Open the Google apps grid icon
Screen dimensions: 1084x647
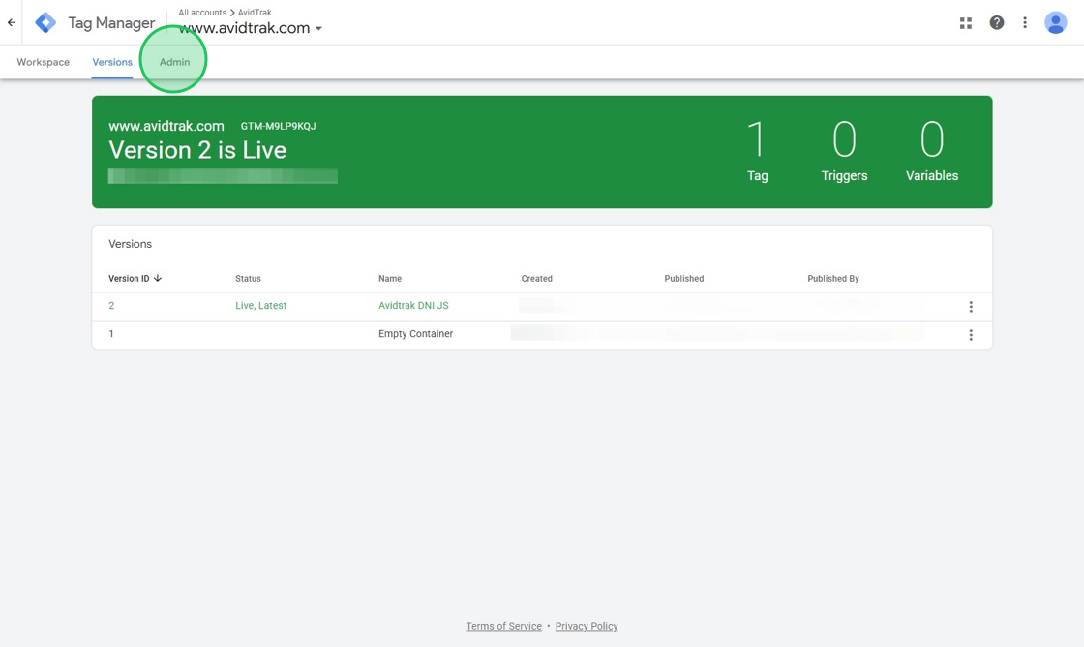pyautogui.click(x=966, y=23)
